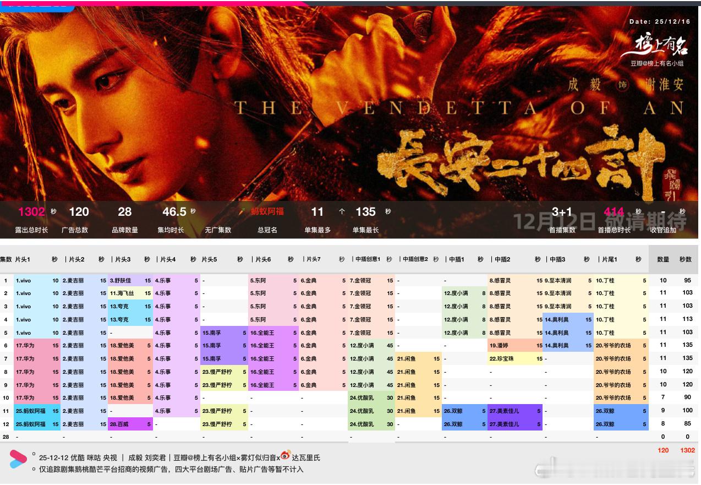
Task: Select the 24.优酸乳 cell in episode 10 row
Action: click(x=371, y=398)
